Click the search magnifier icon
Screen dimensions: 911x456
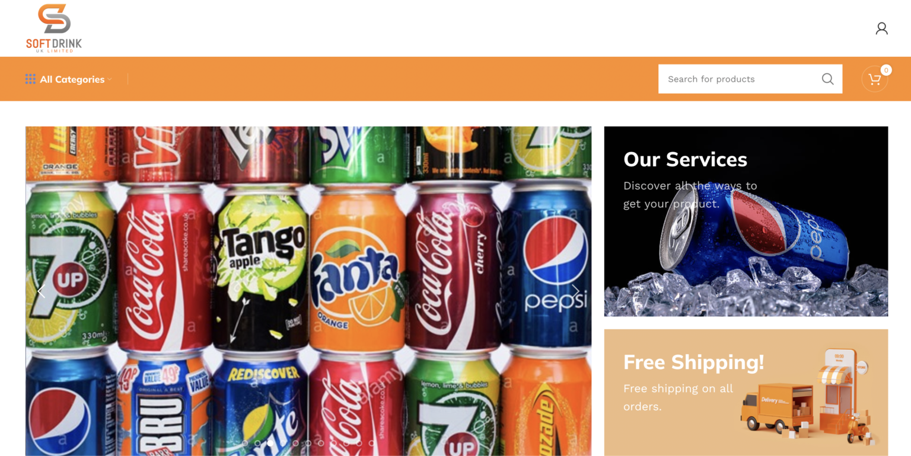[827, 79]
